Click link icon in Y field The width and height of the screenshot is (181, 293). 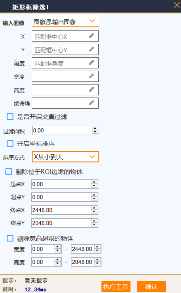coord(92,49)
